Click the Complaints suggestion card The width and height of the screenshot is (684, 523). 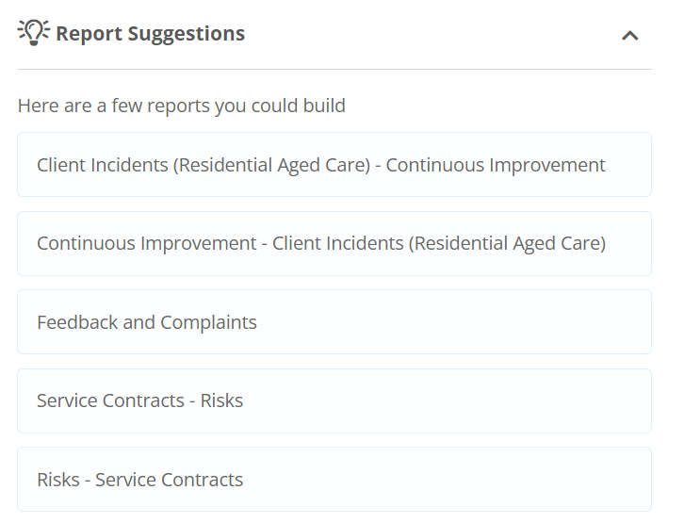pos(334,322)
